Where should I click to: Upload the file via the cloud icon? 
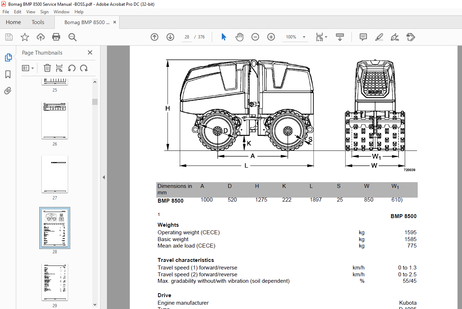[41, 37]
